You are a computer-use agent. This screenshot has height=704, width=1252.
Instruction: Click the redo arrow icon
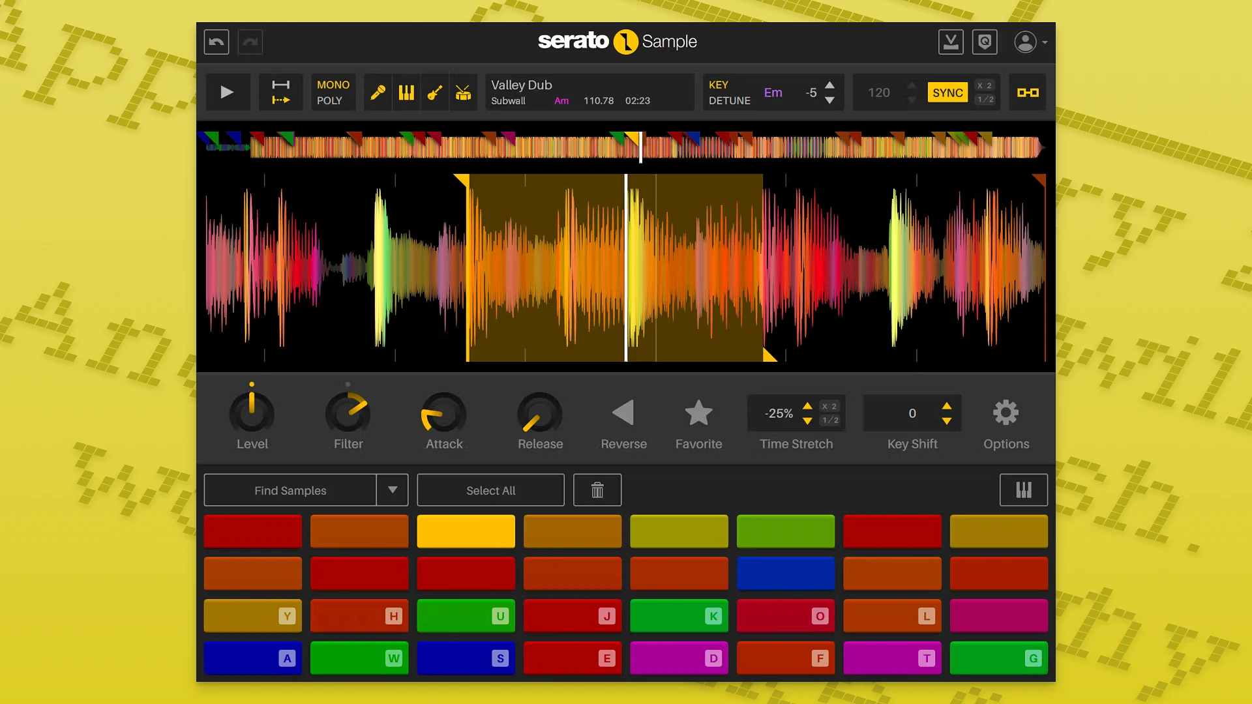250,42
